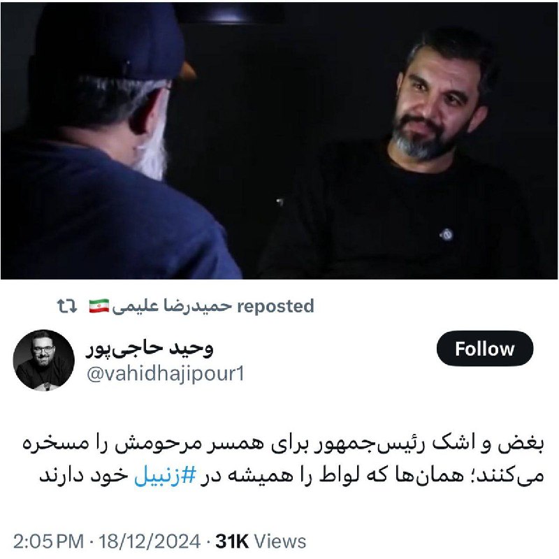This screenshot has height=559, width=559.
Task: Open the attached interview image
Action: (279, 141)
